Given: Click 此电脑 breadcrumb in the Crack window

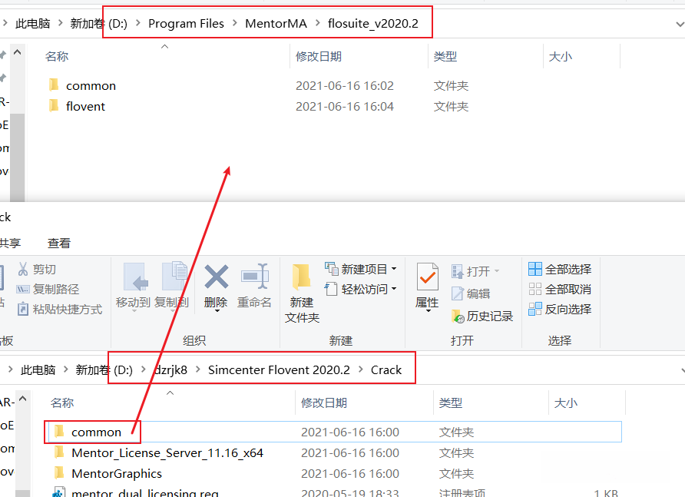Looking at the screenshot, I should [x=38, y=369].
